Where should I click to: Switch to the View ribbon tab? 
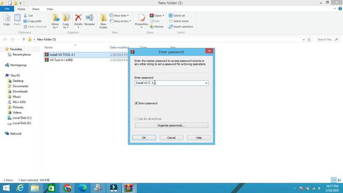(50, 9)
